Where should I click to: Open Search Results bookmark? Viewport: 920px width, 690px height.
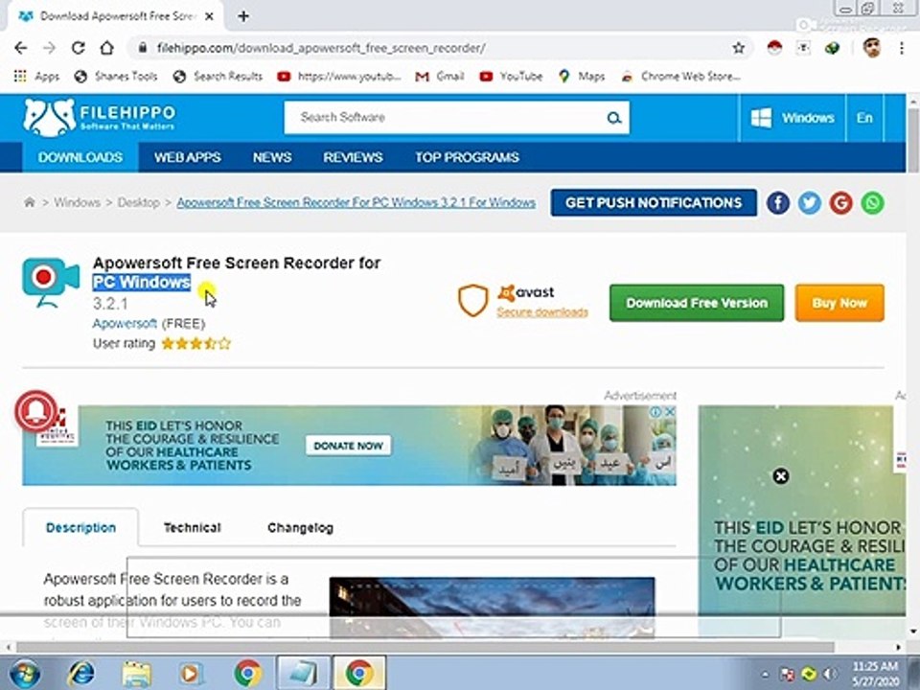[x=218, y=77]
